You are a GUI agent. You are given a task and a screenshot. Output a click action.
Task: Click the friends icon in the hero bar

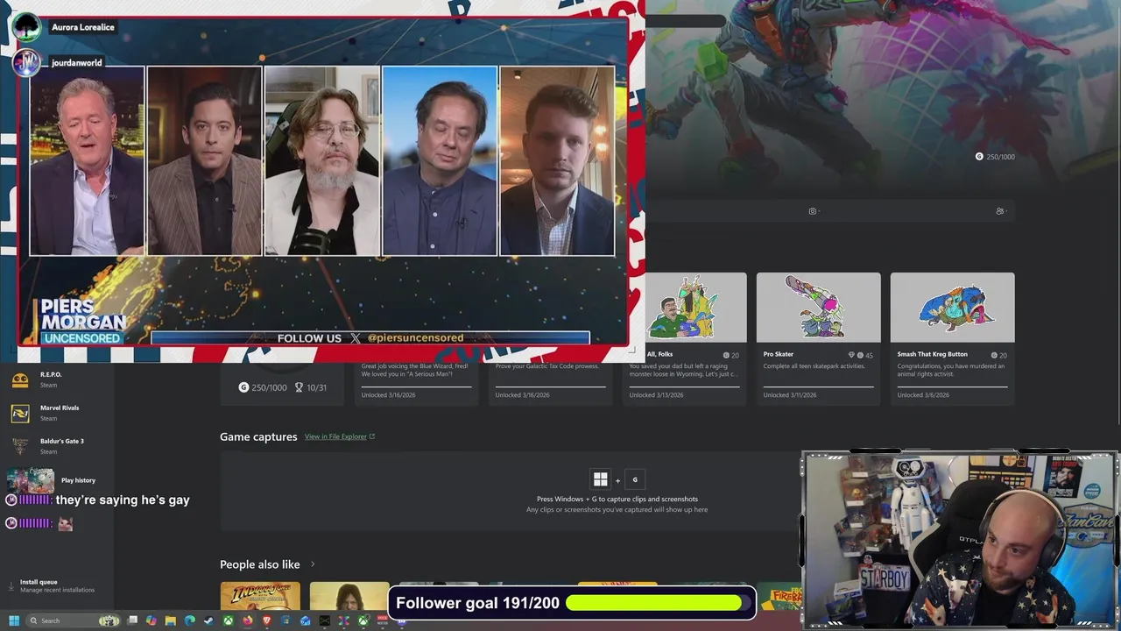999,211
